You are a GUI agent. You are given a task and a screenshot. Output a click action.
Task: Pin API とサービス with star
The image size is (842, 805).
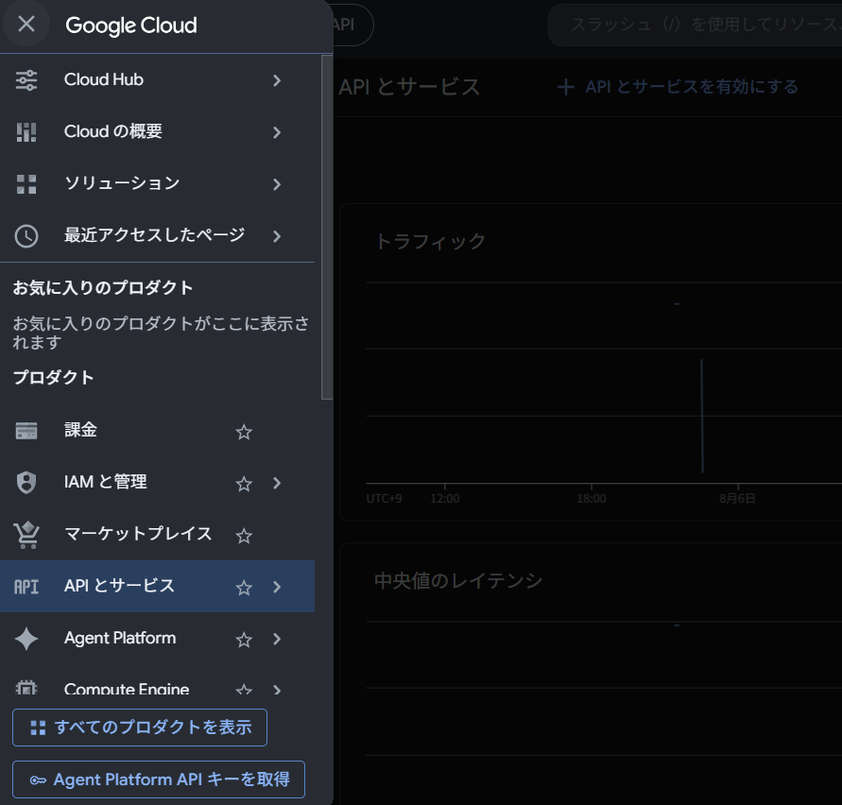click(x=244, y=588)
